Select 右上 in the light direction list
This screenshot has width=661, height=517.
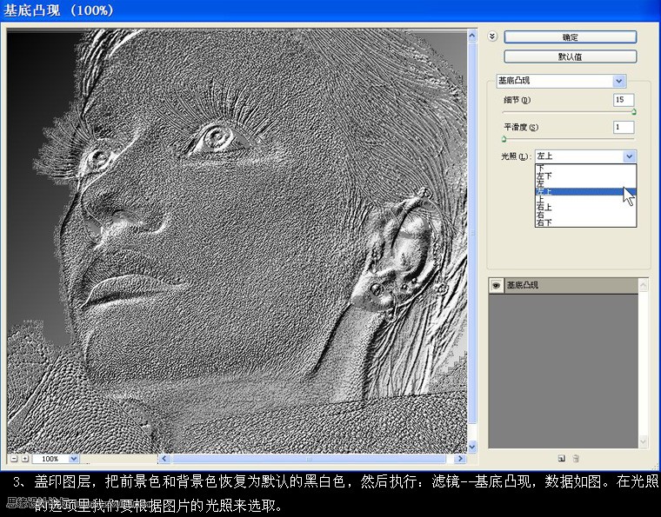[585, 207]
